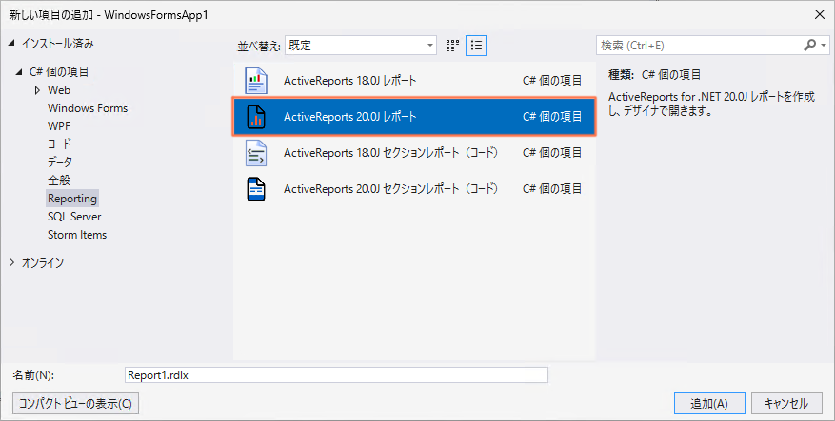This screenshot has width=835, height=421.
Task: Select Windows Forms in the category tree
Action: click(x=88, y=108)
